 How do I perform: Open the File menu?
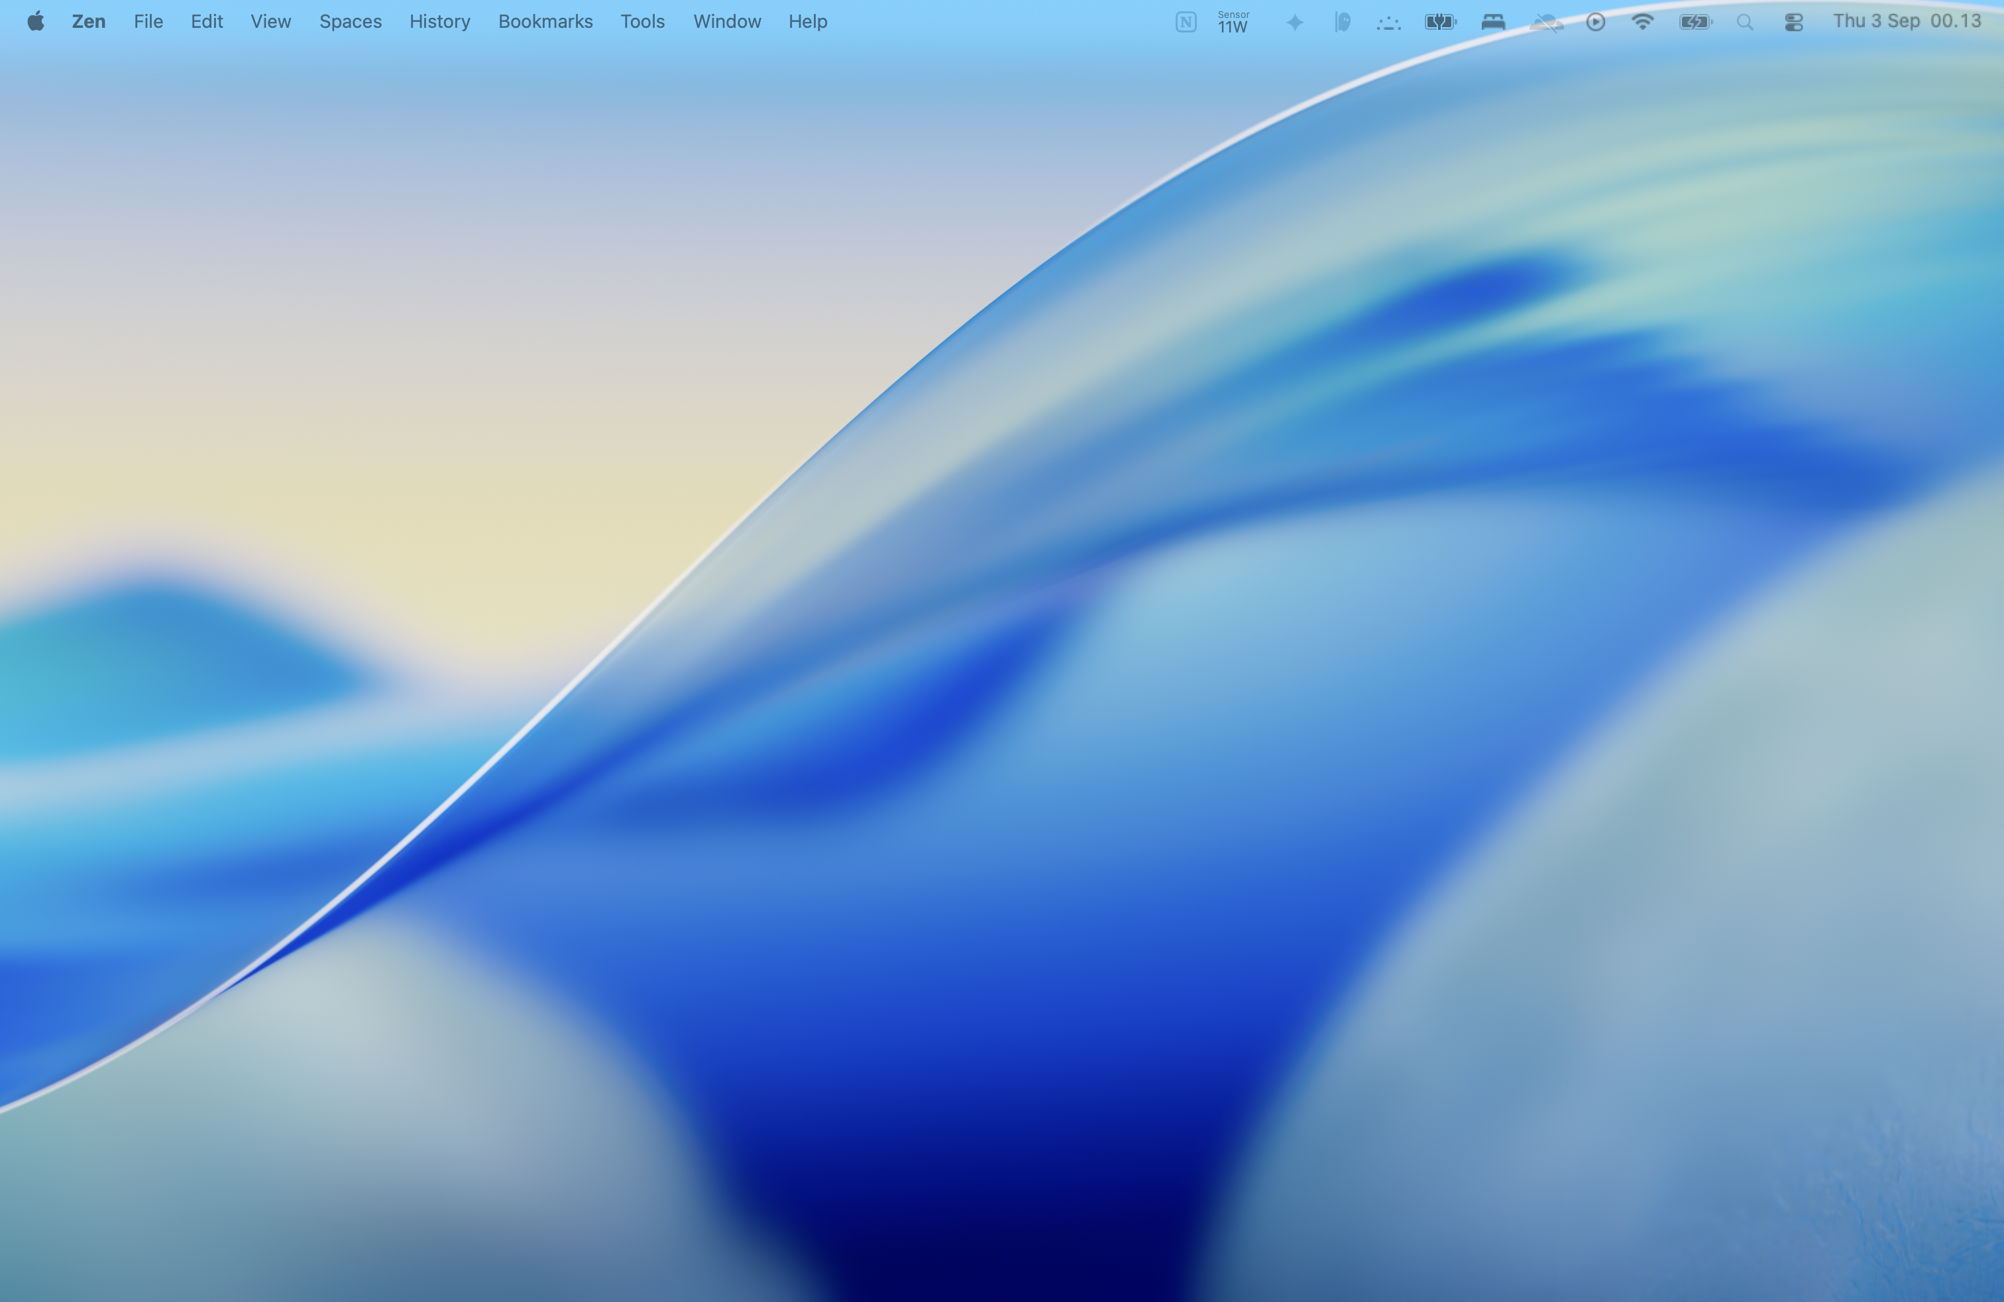coord(148,21)
